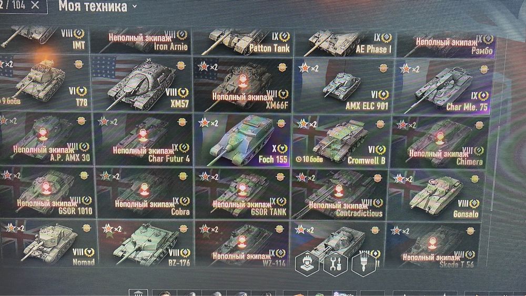Open crew icon on hovered tank
This screenshot has height=296, width=526.
coord(307,263)
